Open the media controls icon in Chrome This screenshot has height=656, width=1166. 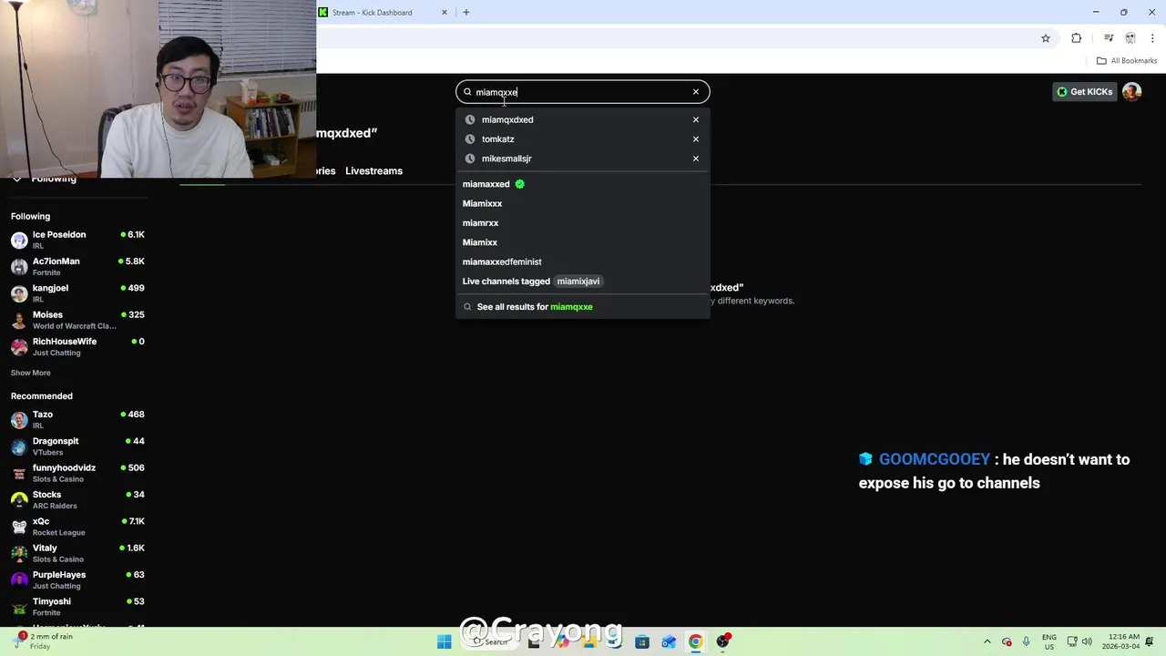pyautogui.click(x=1109, y=38)
